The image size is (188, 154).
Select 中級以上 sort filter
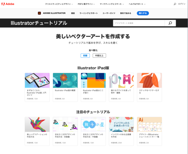pos(99,56)
